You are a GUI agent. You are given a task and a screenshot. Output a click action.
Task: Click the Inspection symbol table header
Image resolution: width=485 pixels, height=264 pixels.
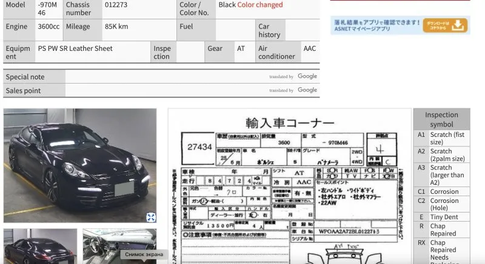441,119
